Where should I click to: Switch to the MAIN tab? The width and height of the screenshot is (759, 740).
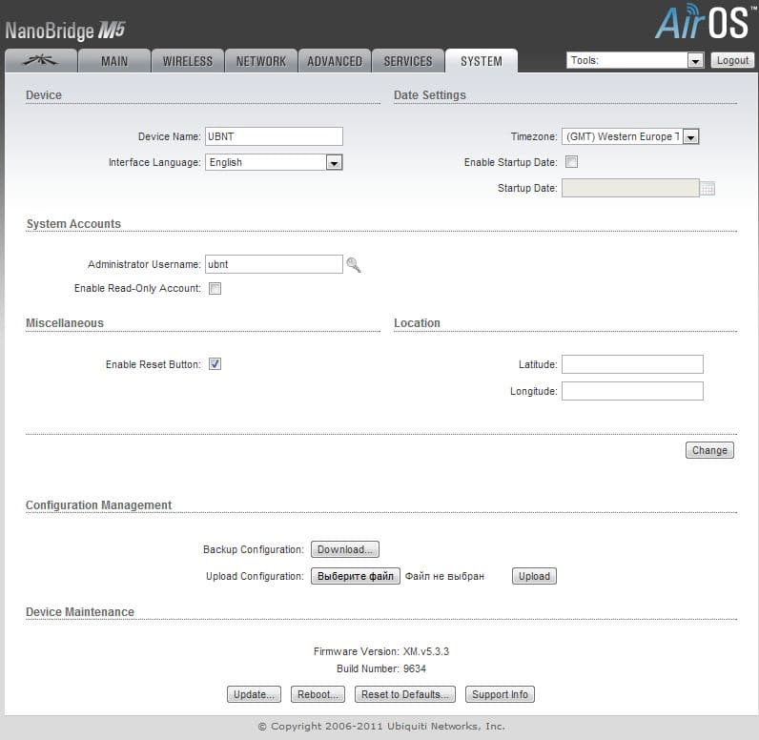(x=114, y=61)
